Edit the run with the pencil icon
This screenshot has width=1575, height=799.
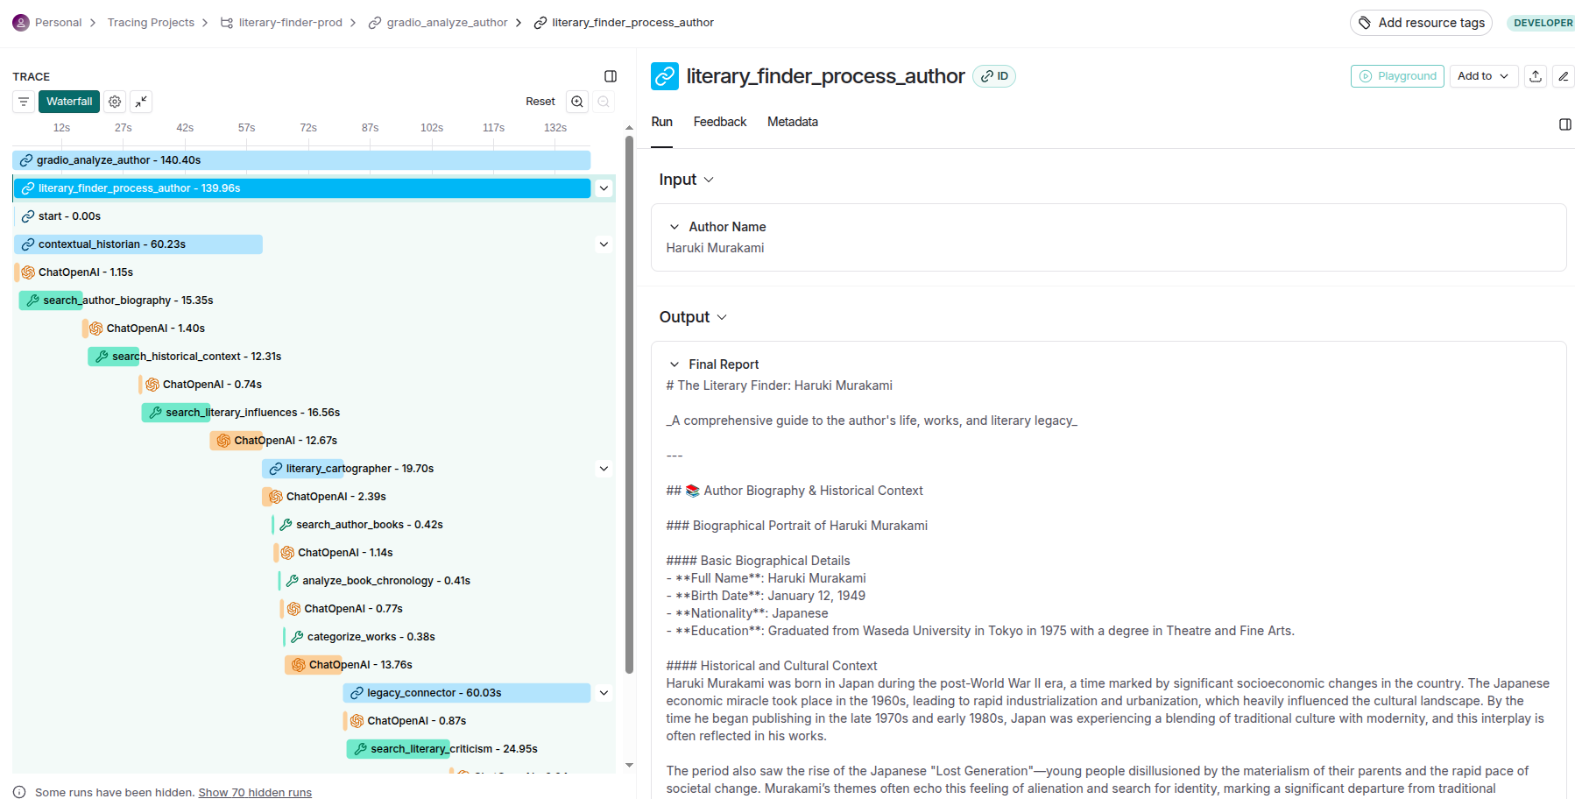pos(1563,76)
